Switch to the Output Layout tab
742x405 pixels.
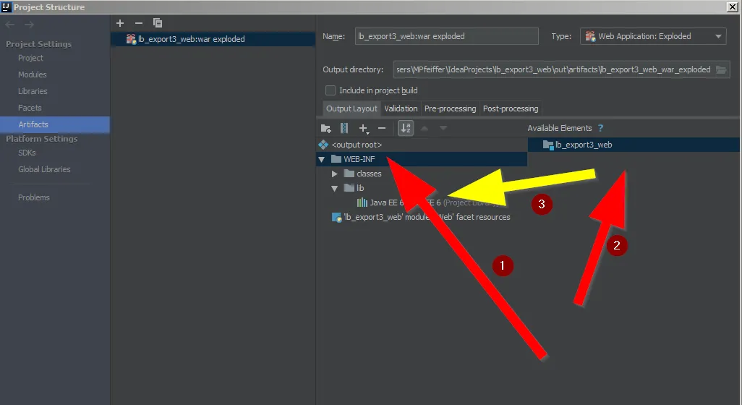click(x=351, y=108)
